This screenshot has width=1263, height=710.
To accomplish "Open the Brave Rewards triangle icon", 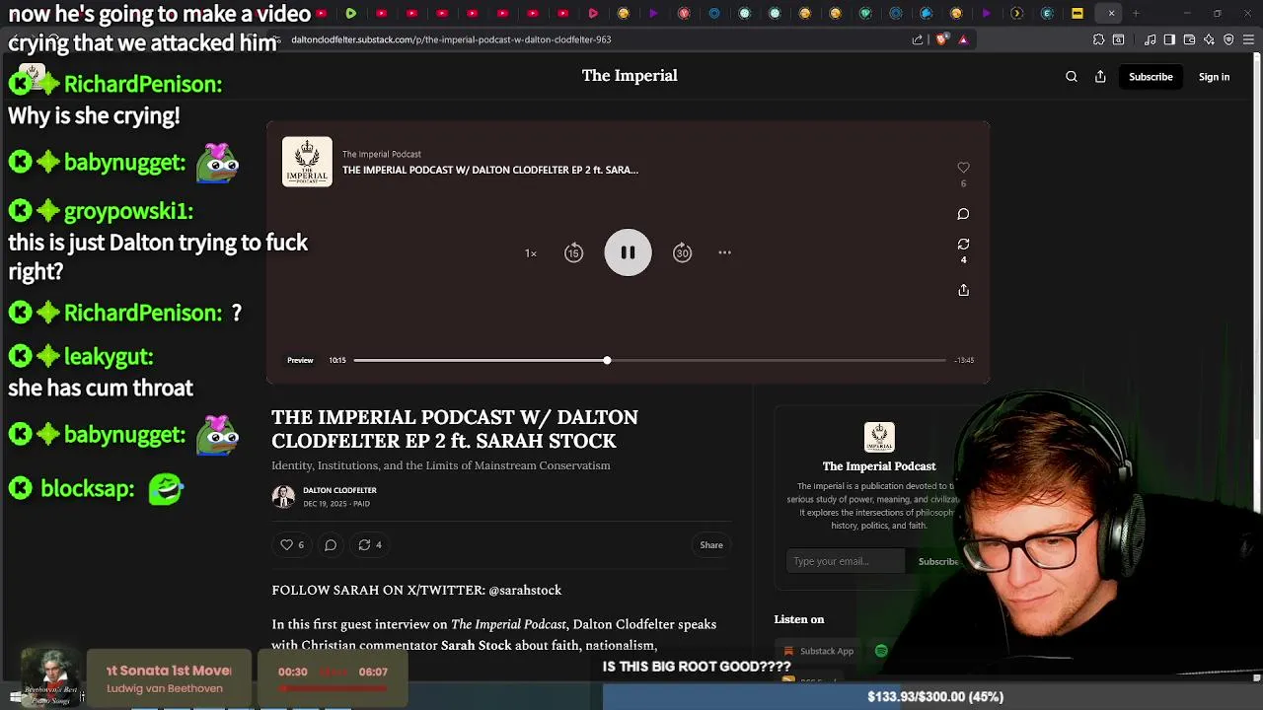I will 963,39.
